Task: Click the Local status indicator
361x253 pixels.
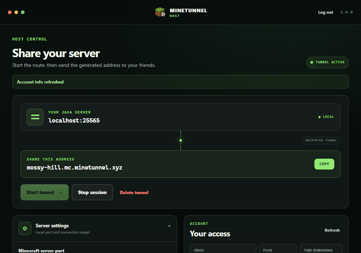Action: pos(326,117)
